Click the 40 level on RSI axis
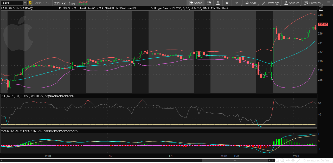 (319, 114)
